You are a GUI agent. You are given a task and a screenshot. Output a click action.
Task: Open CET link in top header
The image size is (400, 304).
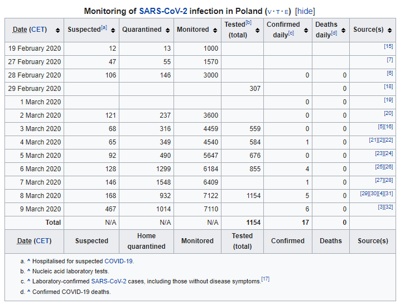(x=38, y=30)
